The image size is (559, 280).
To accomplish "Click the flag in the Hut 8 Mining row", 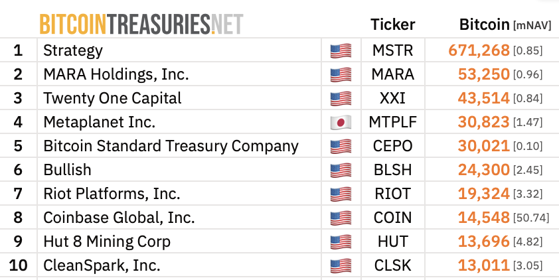I will [x=341, y=242].
